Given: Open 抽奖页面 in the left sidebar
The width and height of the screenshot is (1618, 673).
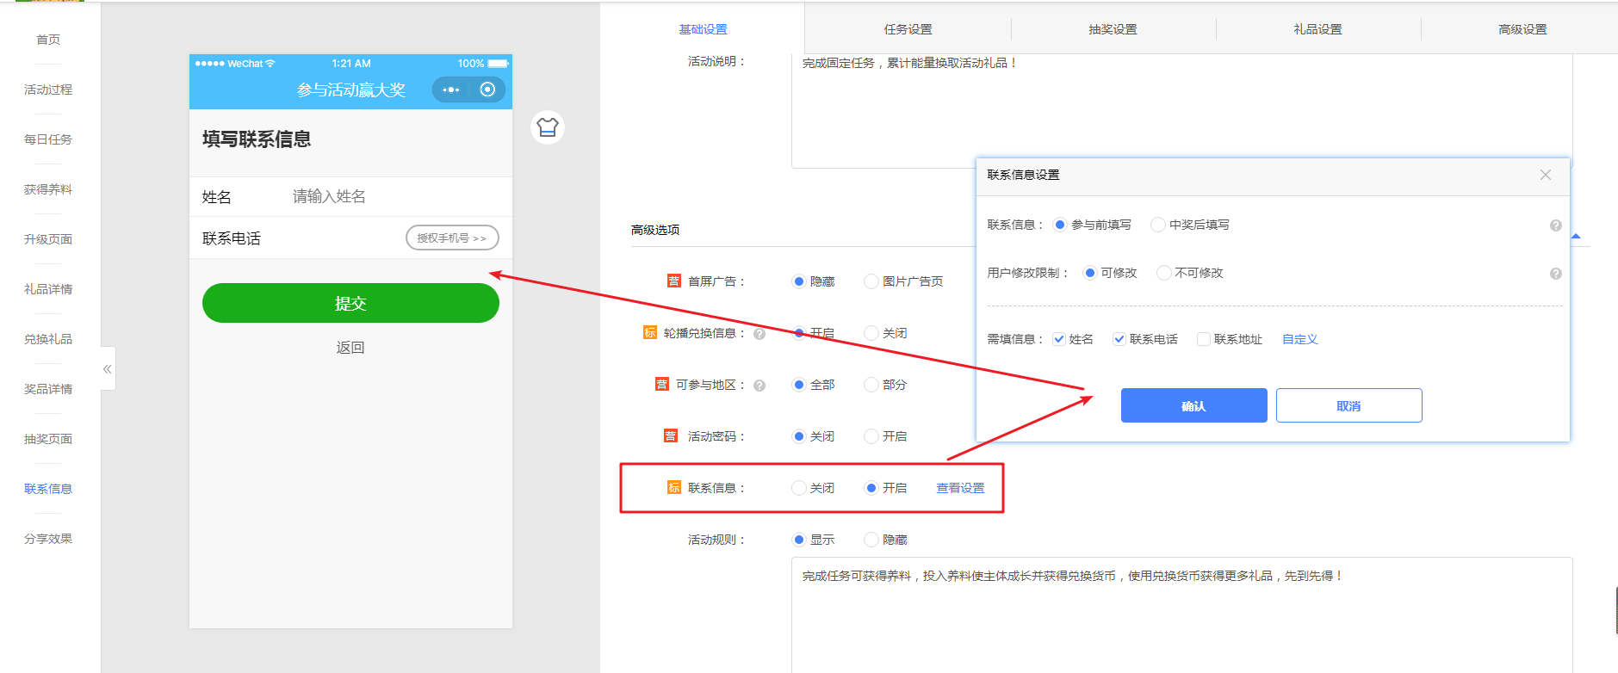Looking at the screenshot, I should (x=48, y=439).
